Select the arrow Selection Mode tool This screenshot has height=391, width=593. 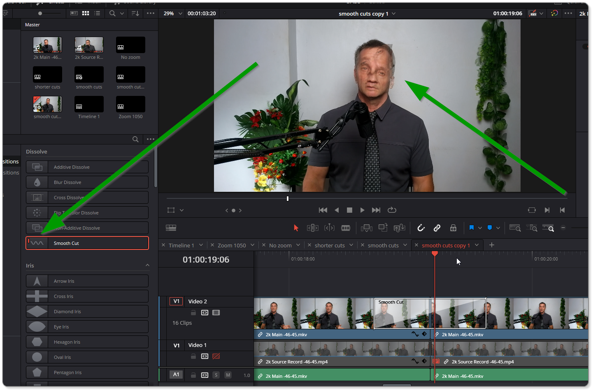296,228
